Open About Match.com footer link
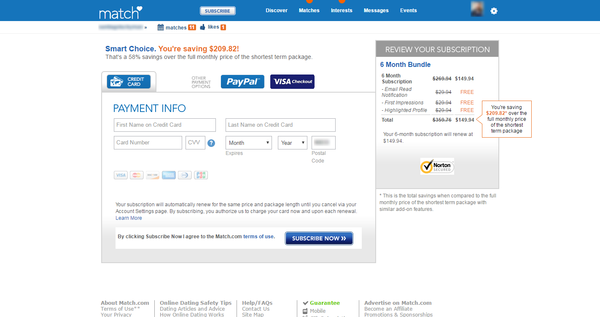 [x=125, y=303]
